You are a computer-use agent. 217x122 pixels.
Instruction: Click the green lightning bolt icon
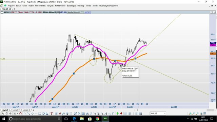[x=5, y=5]
